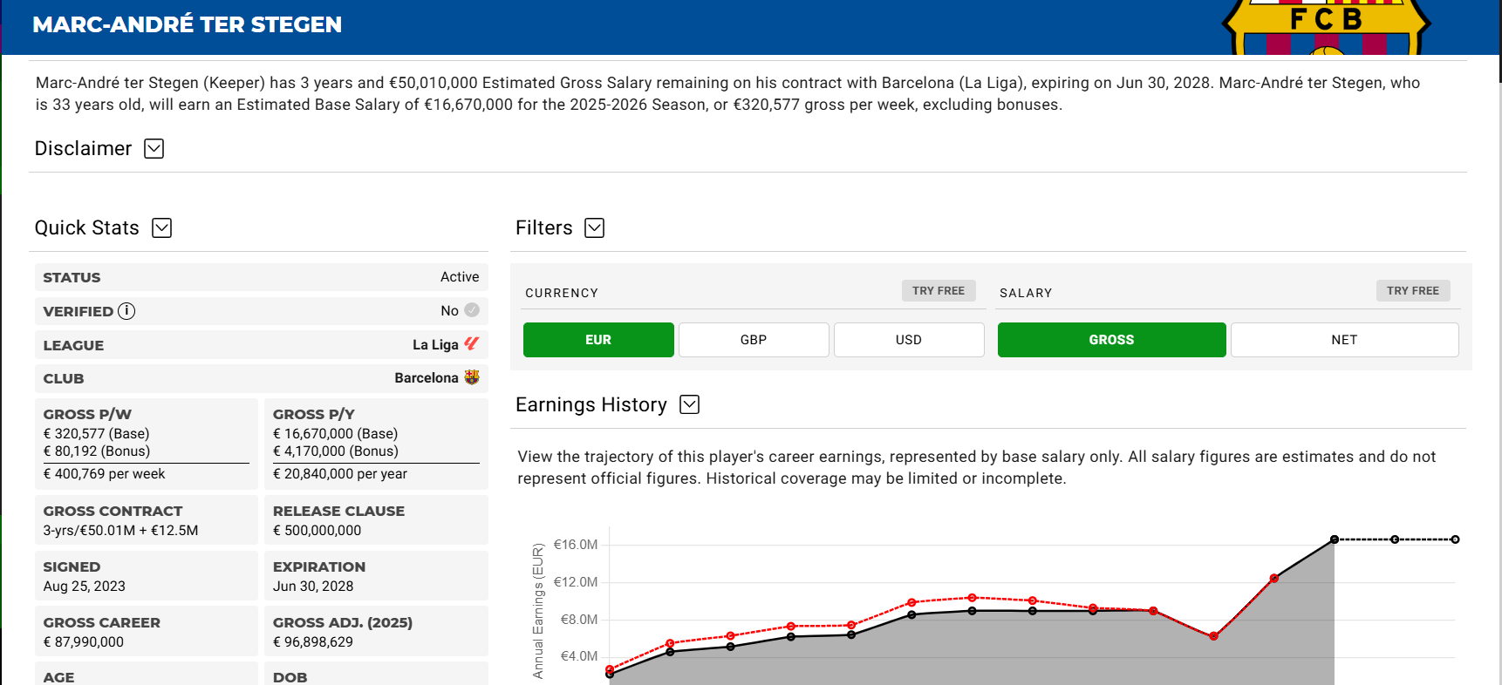Click the Barcelona club badge icon
1502x685 pixels.
tap(472, 377)
